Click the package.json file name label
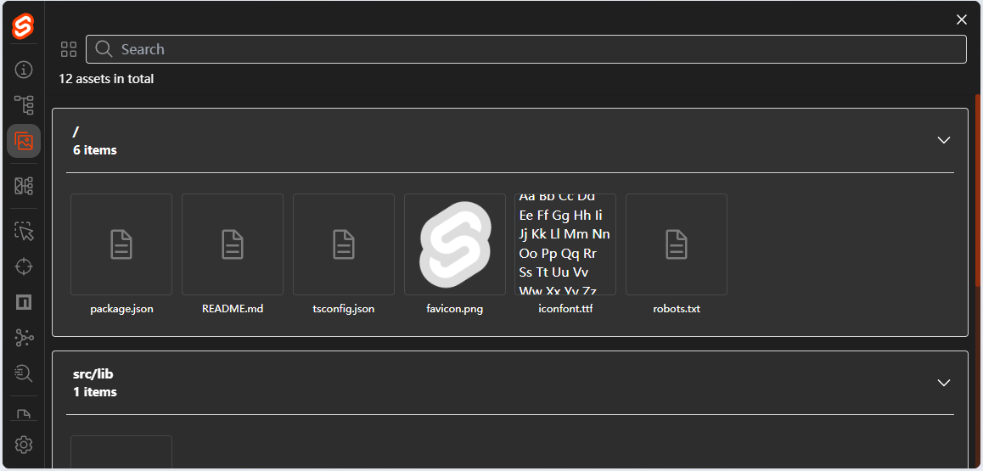The width and height of the screenshot is (983, 471). (121, 309)
